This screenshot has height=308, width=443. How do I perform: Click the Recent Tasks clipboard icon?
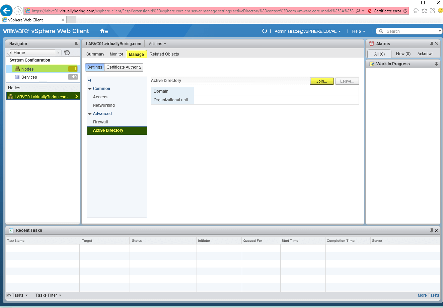pos(11,230)
